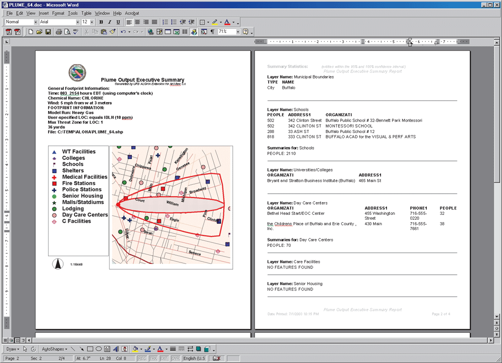Click the Spelling and Grammar check icon

[75, 32]
